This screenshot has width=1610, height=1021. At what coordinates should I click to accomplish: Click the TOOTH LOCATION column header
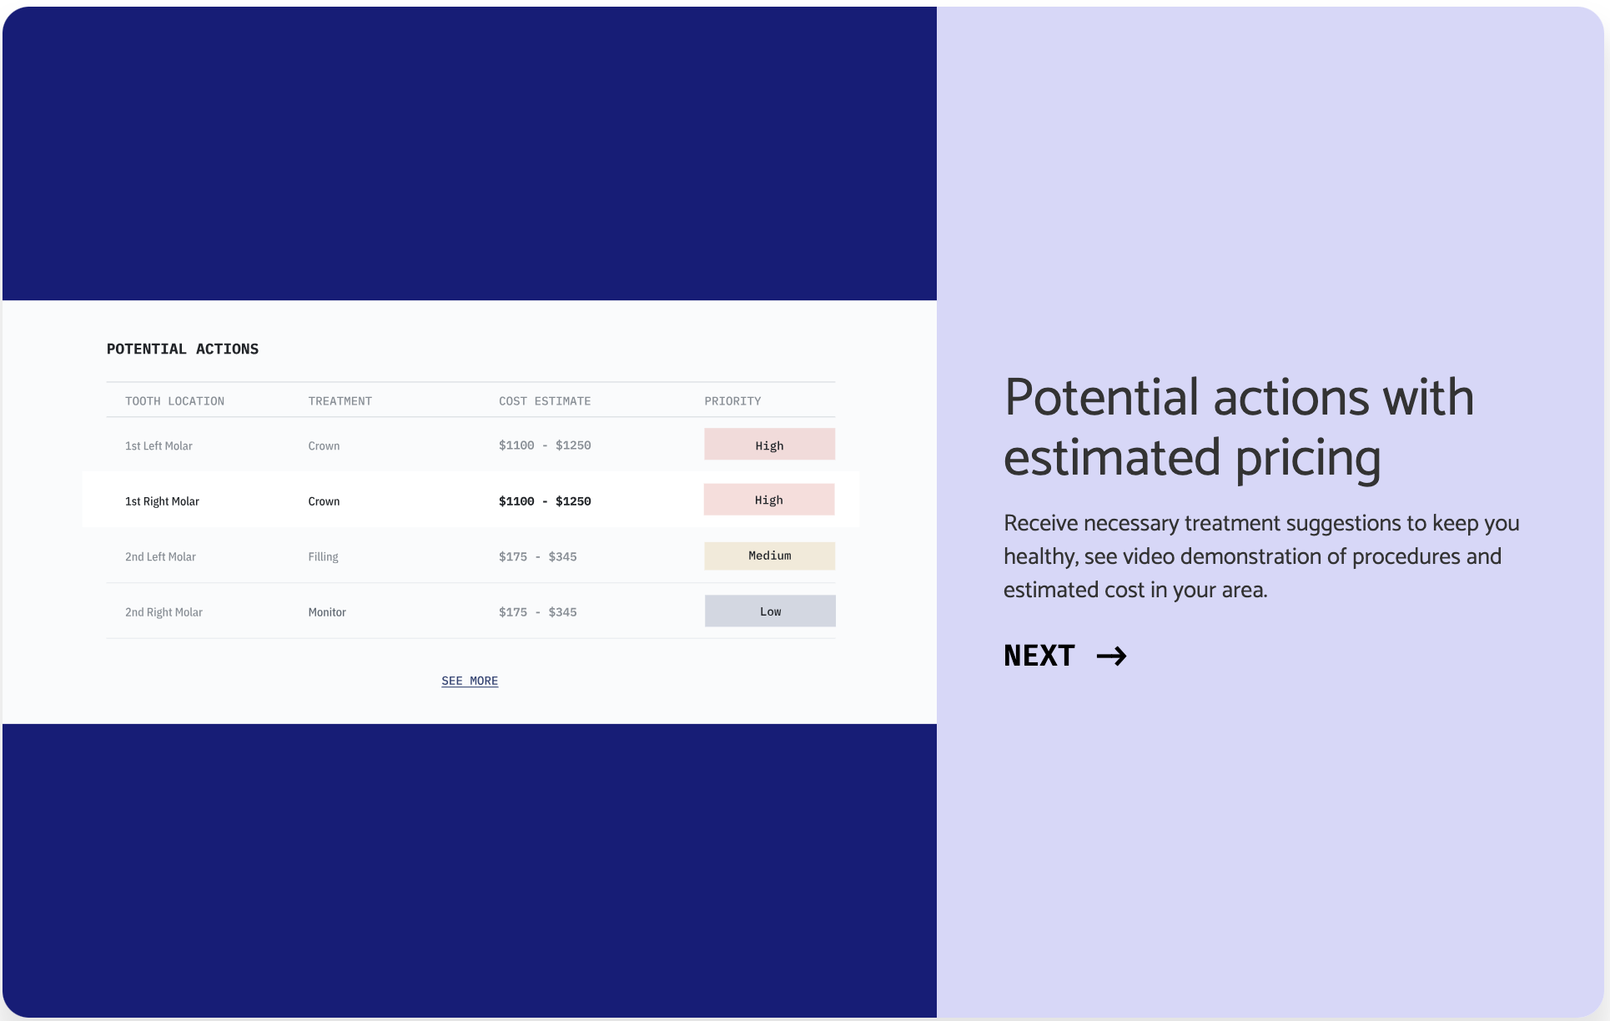(x=174, y=401)
